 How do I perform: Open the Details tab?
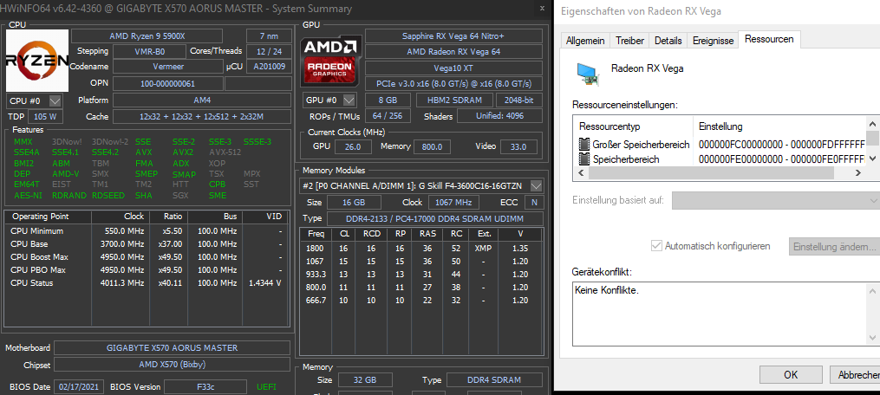click(668, 41)
